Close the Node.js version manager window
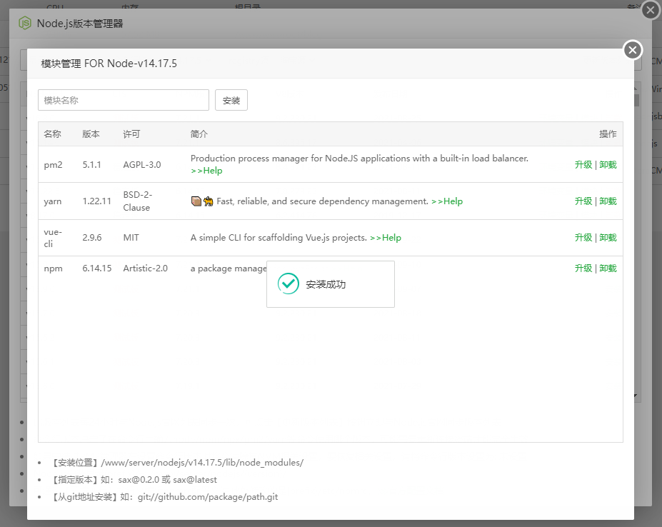Viewport: 662px width, 527px height. click(x=651, y=10)
